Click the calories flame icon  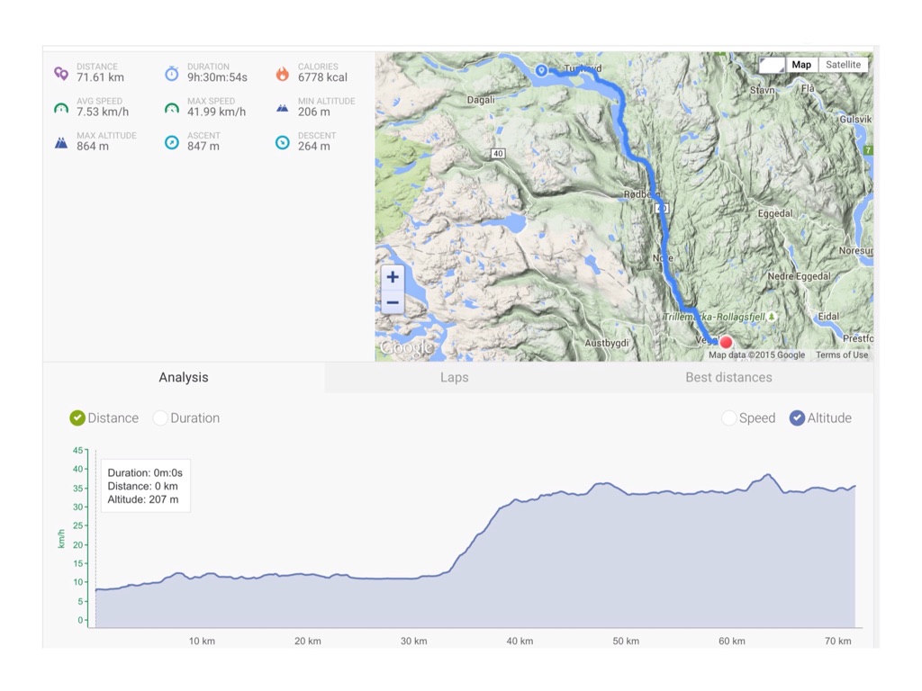[283, 74]
